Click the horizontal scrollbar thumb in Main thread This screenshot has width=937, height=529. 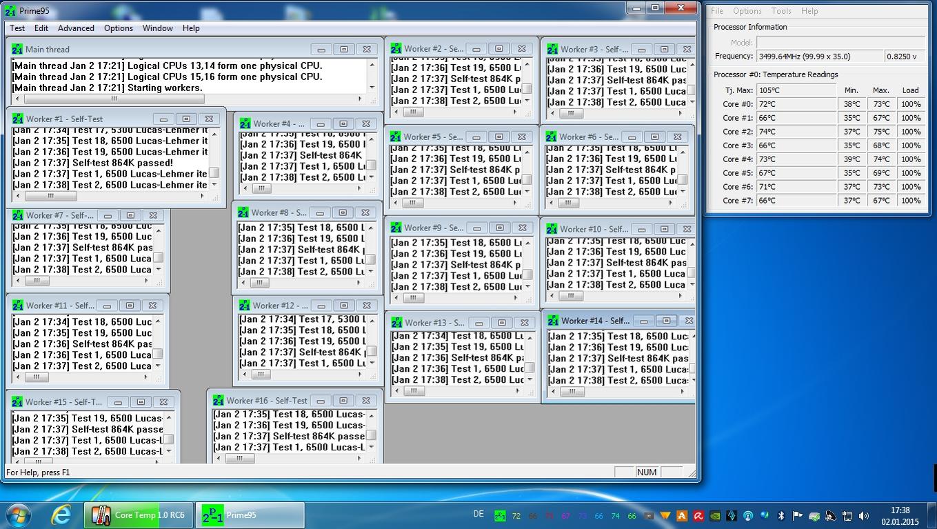tap(114, 99)
